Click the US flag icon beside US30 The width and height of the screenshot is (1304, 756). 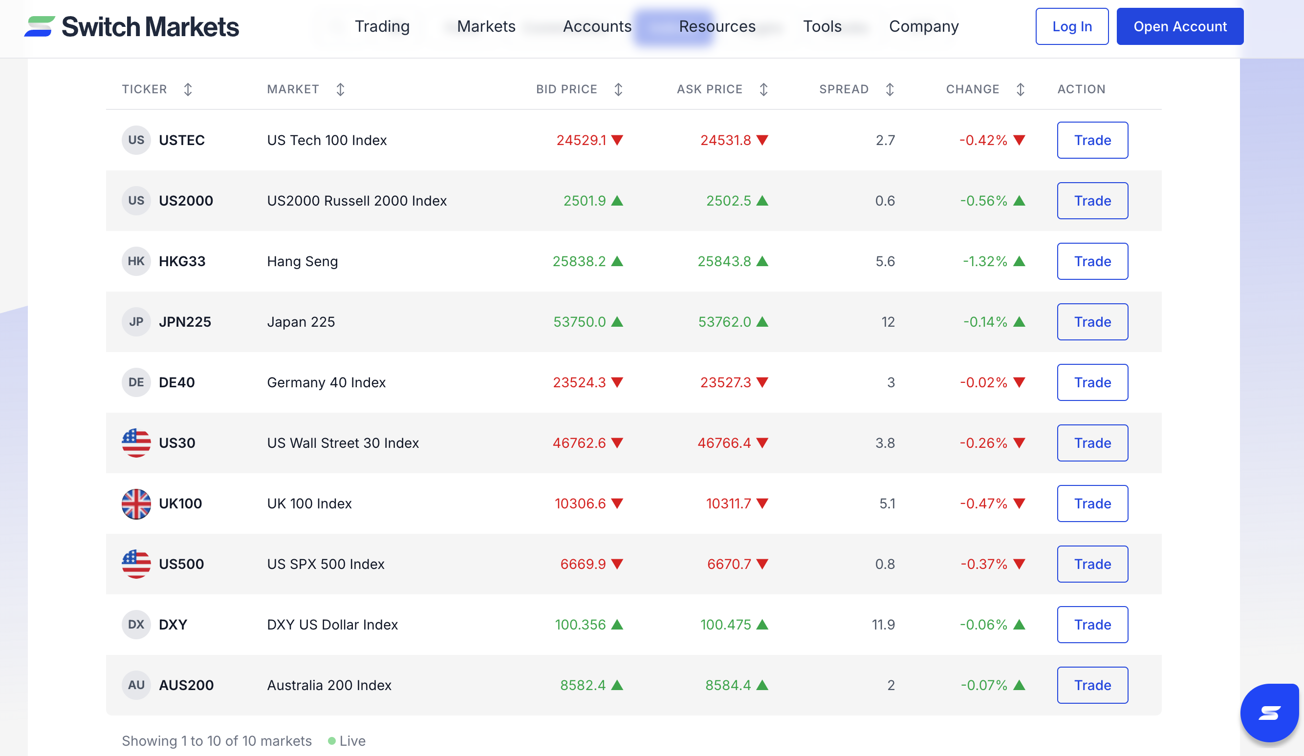click(136, 442)
